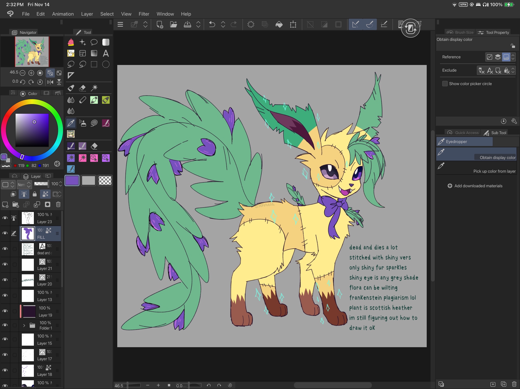The height and width of the screenshot is (389, 520).
Task: Hide Layer 23 with its eye icon
Action: [x=5, y=218]
